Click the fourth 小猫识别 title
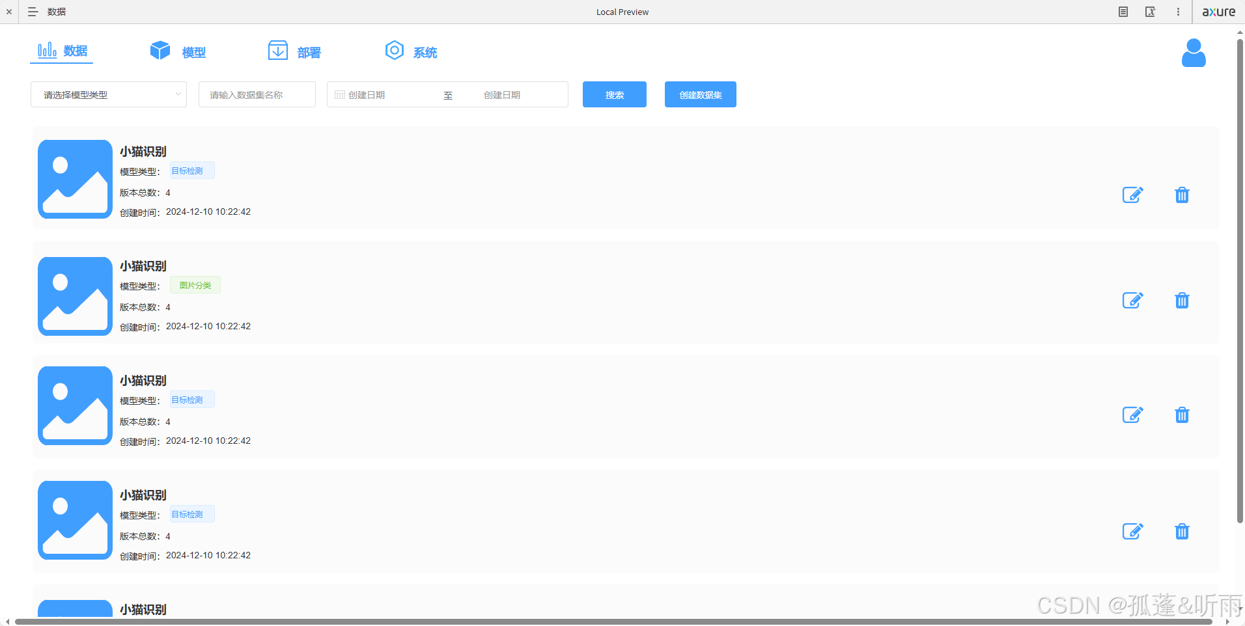The width and height of the screenshot is (1245, 626). tap(143, 495)
